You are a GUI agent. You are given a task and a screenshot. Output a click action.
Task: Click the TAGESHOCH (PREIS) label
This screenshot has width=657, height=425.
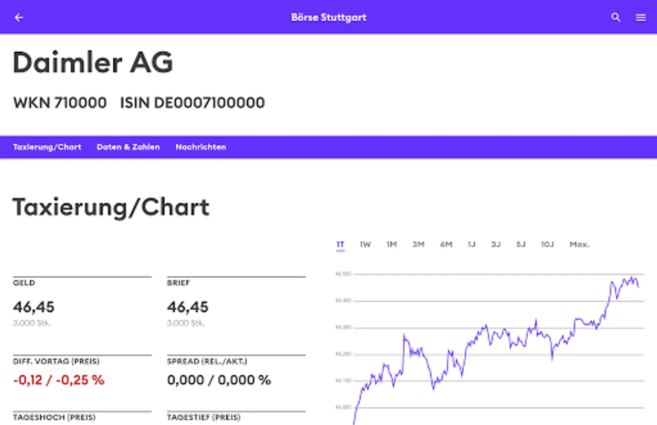tap(54, 417)
